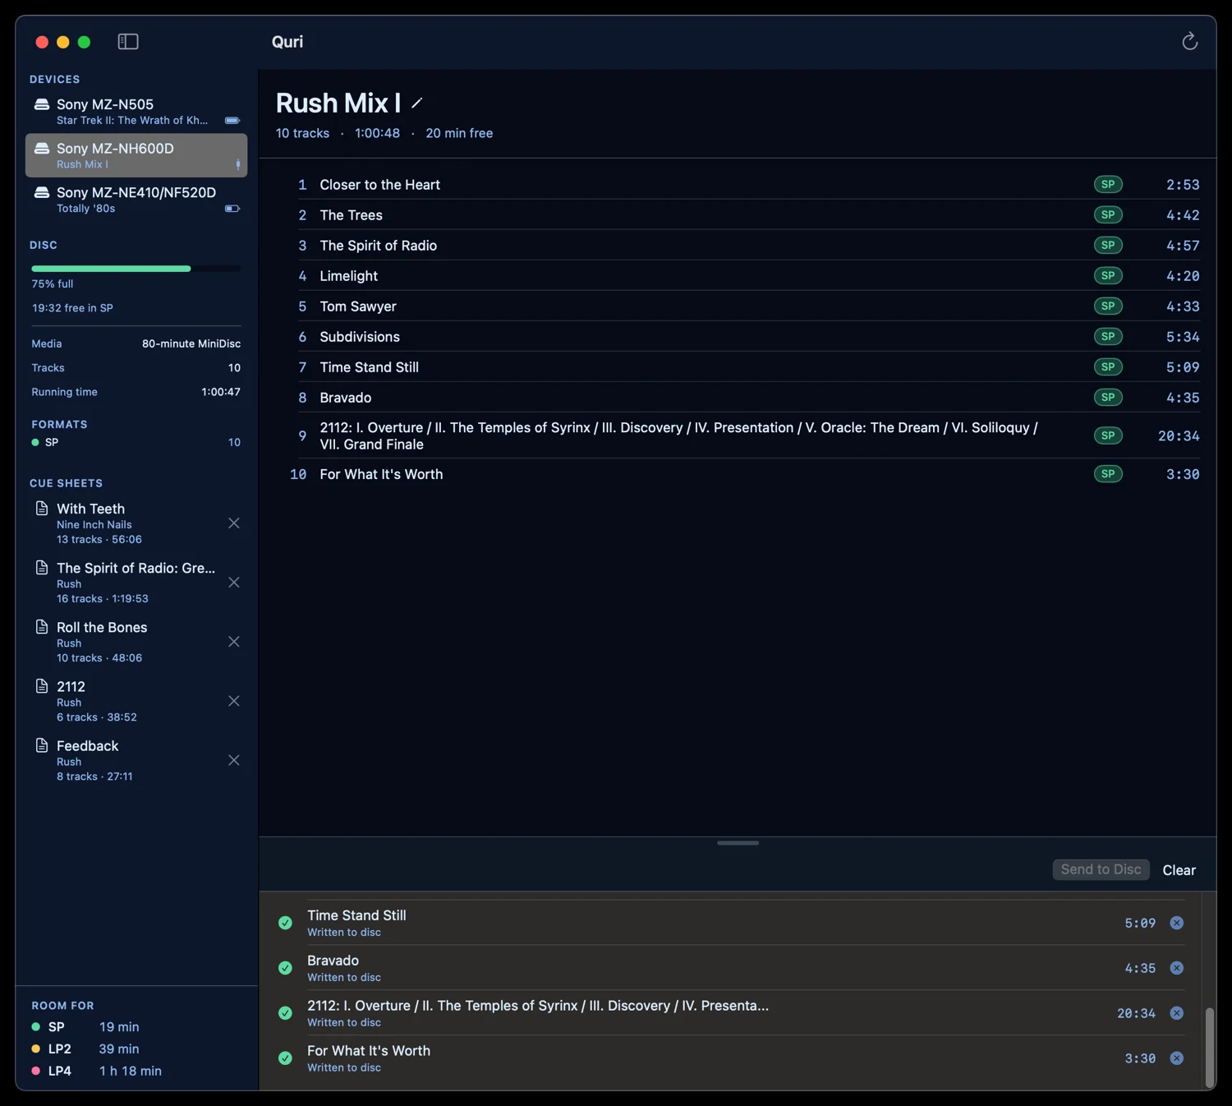Click the 80-minute MiniDisc media value
Screen dimensions: 1232x1106
tap(191, 343)
